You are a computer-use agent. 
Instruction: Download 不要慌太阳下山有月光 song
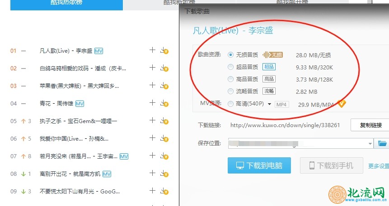pyautogui.click(x=164, y=192)
